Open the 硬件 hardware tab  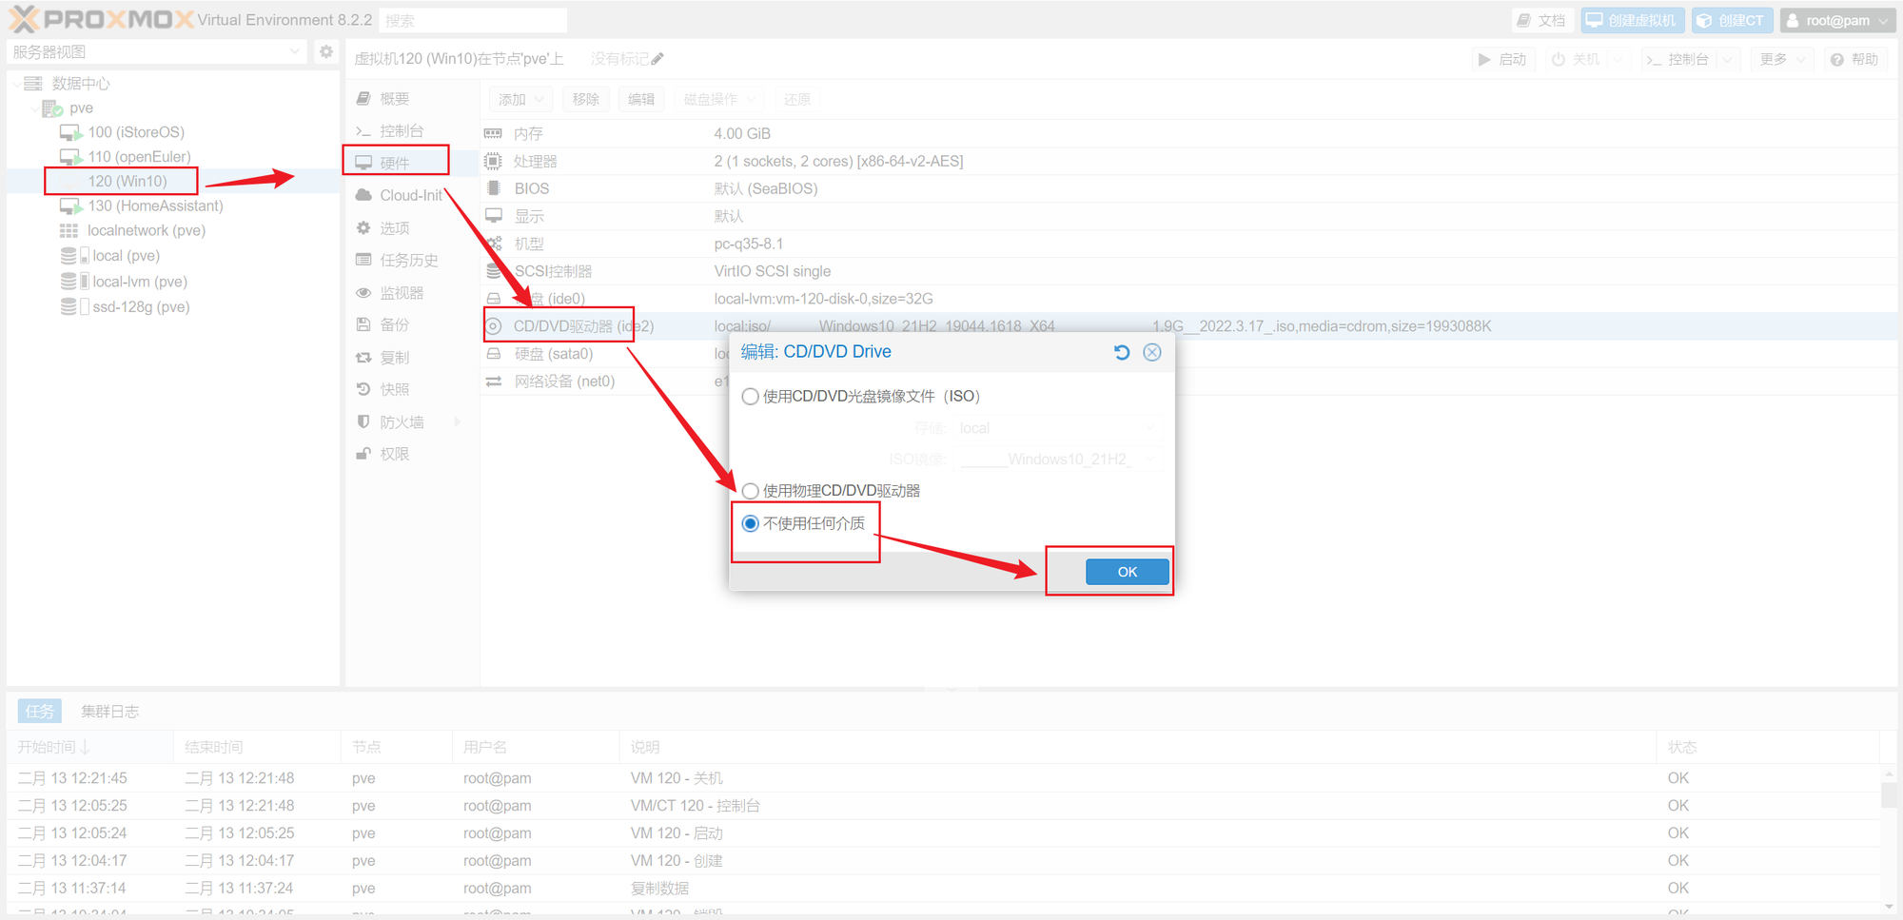(395, 163)
